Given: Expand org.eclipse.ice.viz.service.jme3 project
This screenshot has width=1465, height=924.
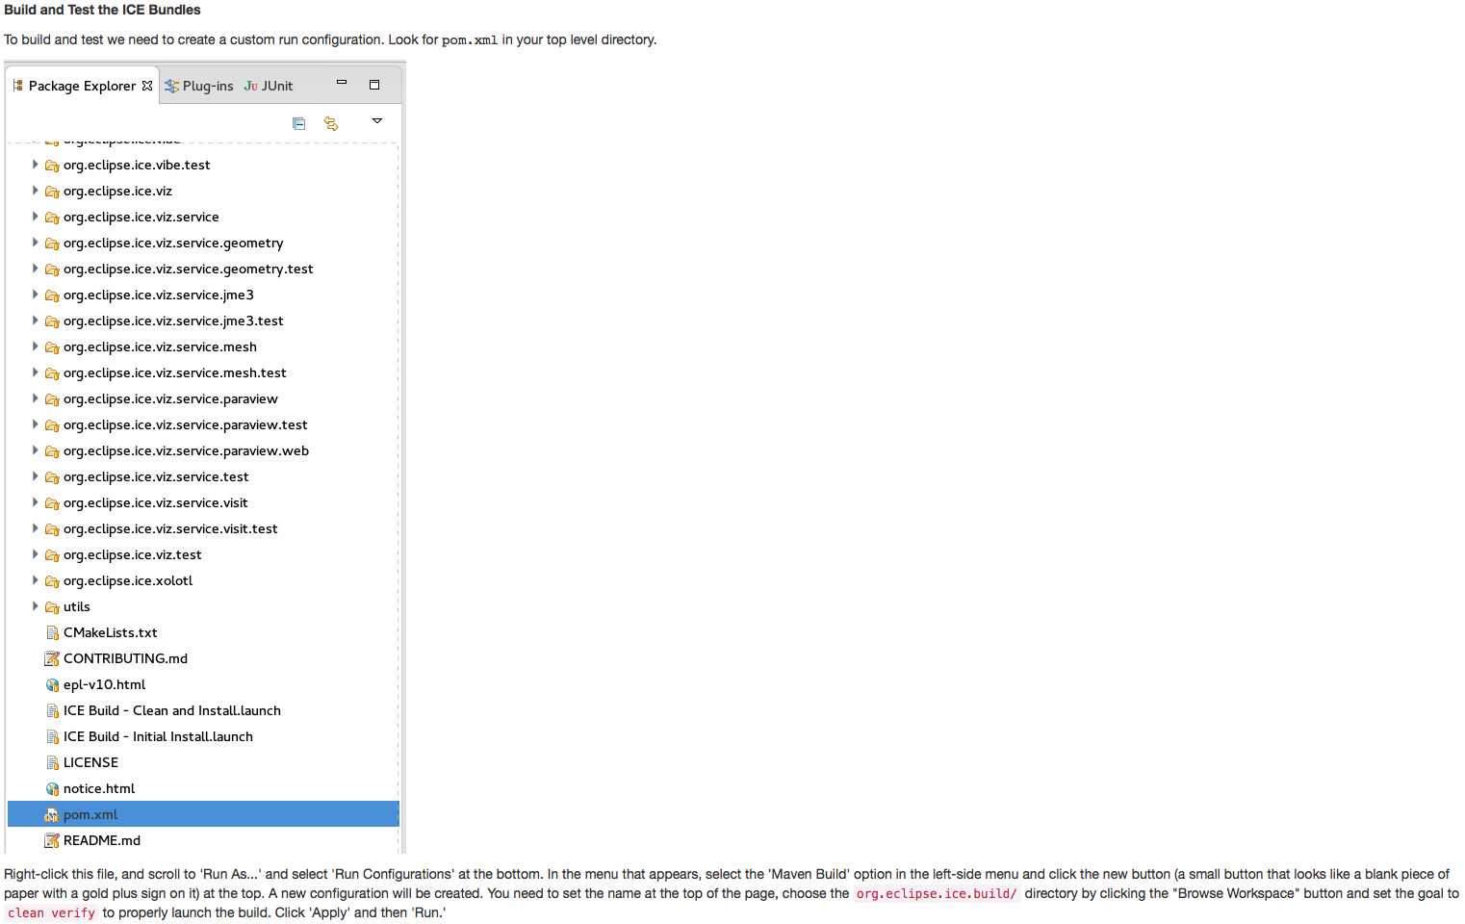Looking at the screenshot, I should (36, 295).
